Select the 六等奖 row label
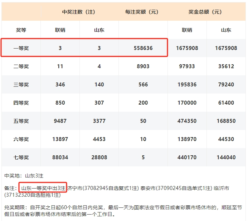The image size is (248, 221). pos(21,139)
